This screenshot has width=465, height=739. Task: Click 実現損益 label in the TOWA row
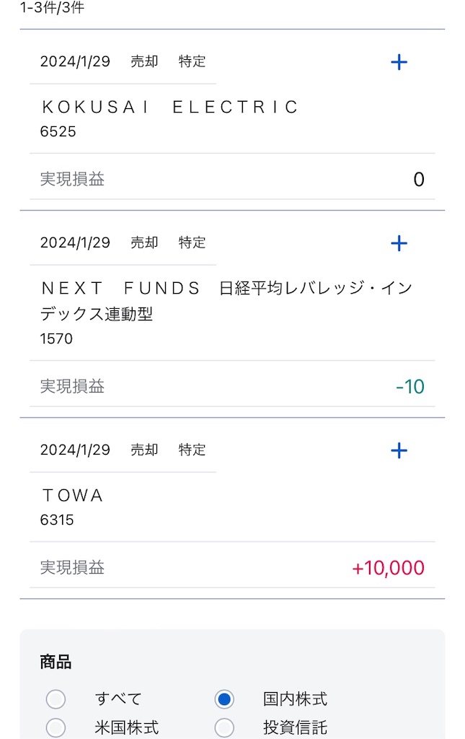72,567
